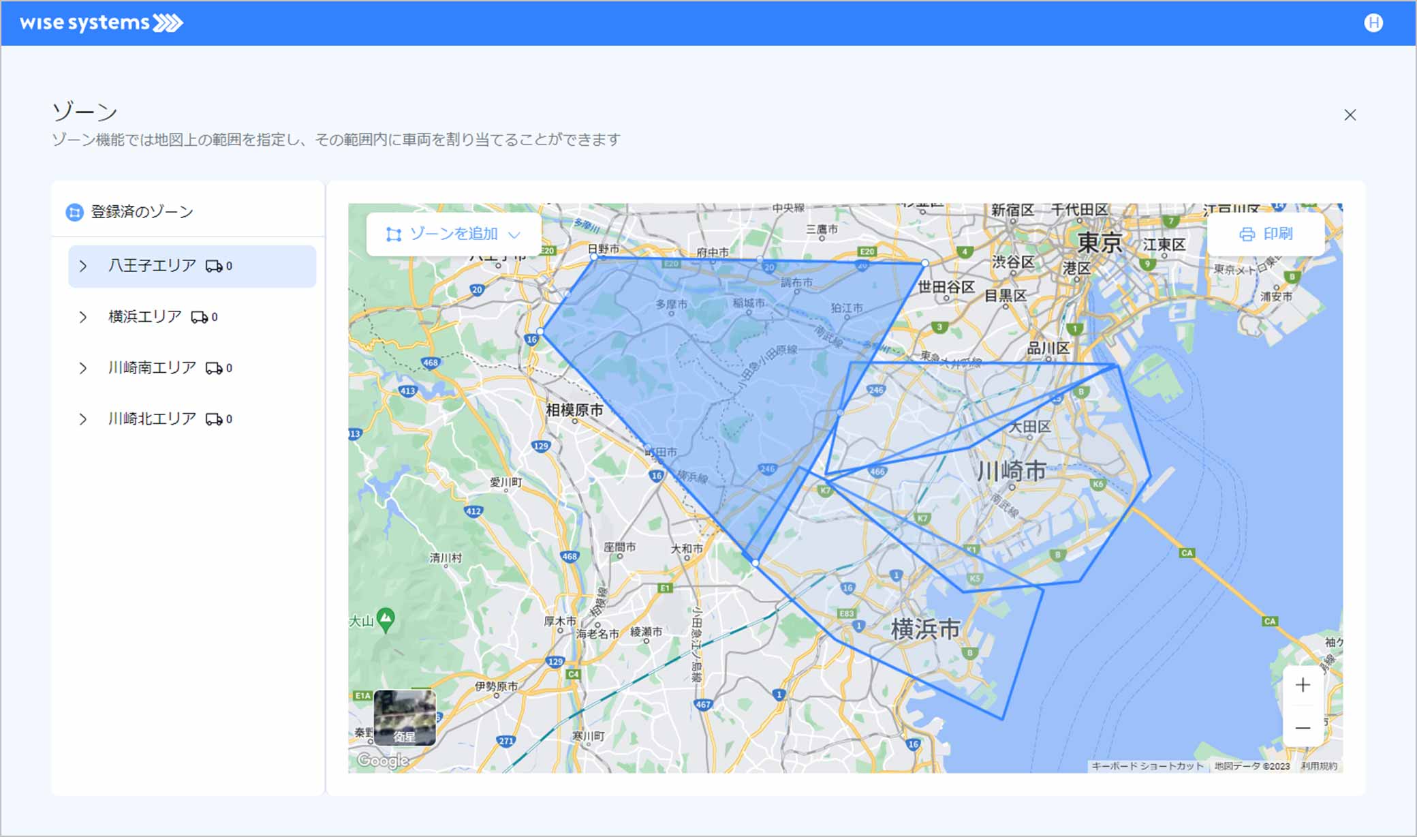Expand the 川崎北エリア zone entry

point(83,420)
